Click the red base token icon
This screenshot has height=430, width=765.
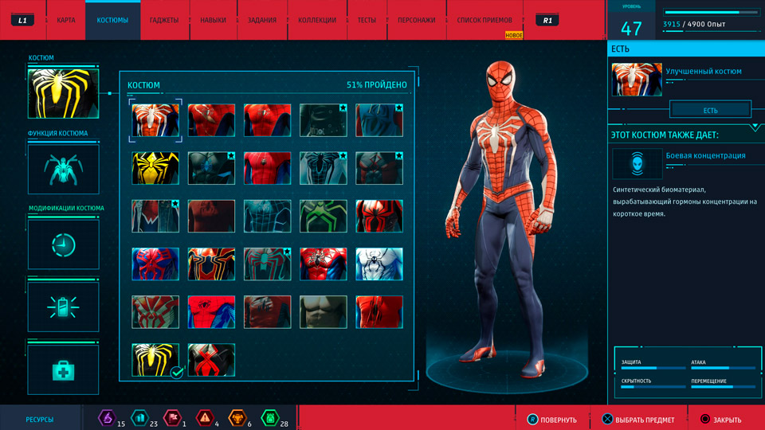coord(172,418)
